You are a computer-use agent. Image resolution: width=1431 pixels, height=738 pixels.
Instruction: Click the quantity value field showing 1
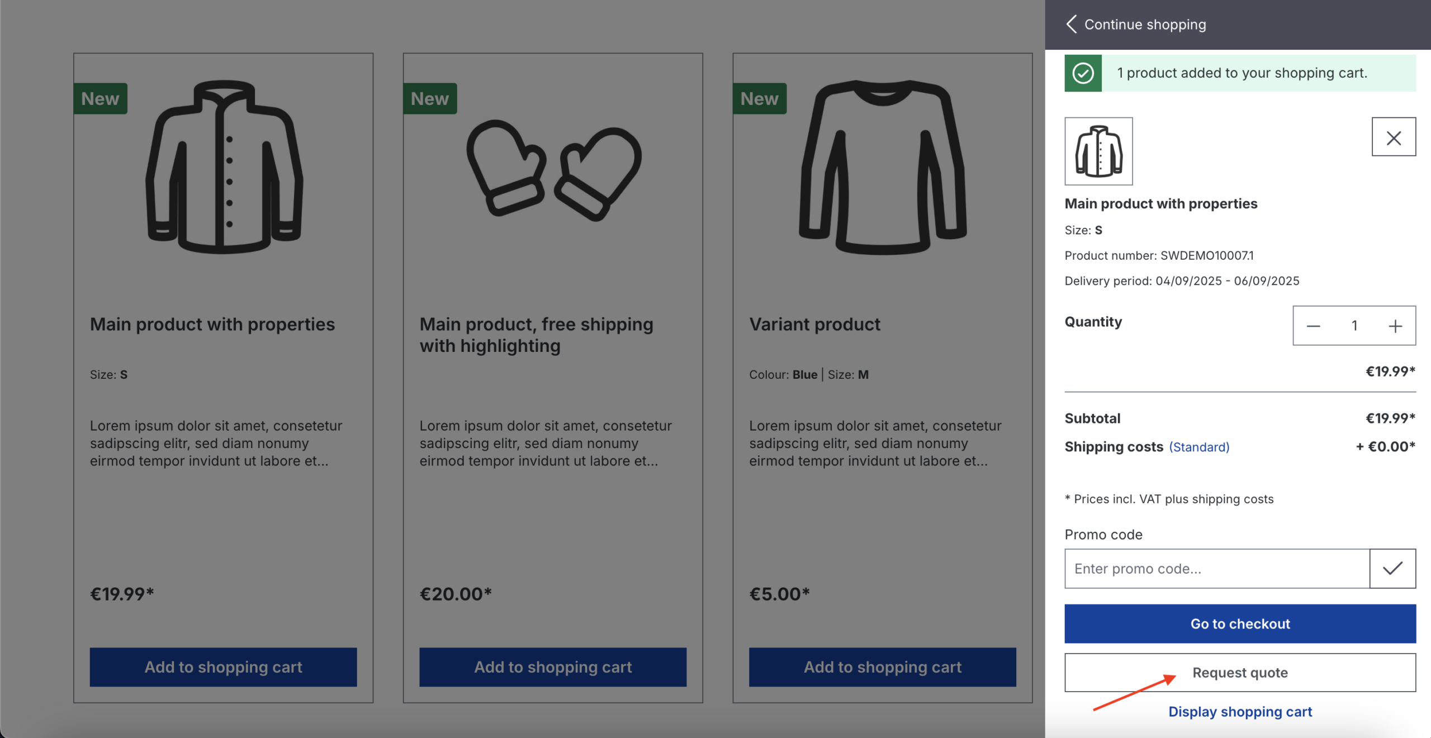(1354, 326)
